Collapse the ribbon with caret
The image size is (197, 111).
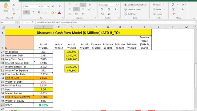[194, 18]
